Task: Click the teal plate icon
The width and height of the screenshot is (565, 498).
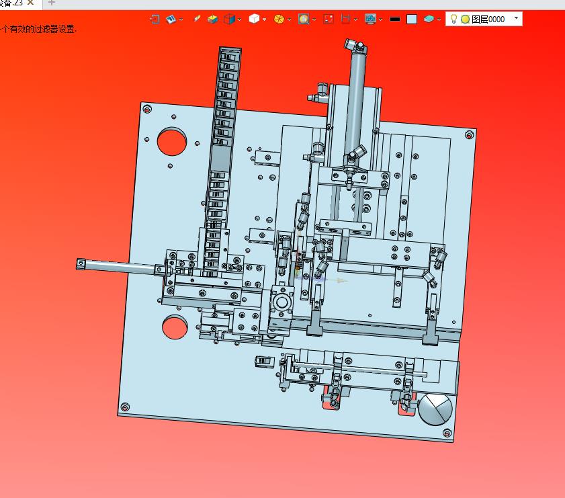Action: pyautogui.click(x=429, y=19)
